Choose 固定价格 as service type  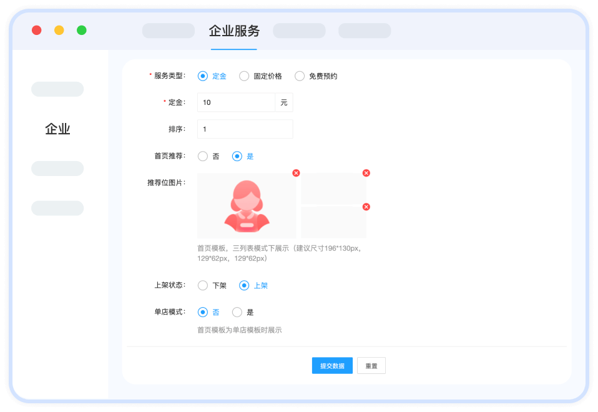tap(244, 76)
